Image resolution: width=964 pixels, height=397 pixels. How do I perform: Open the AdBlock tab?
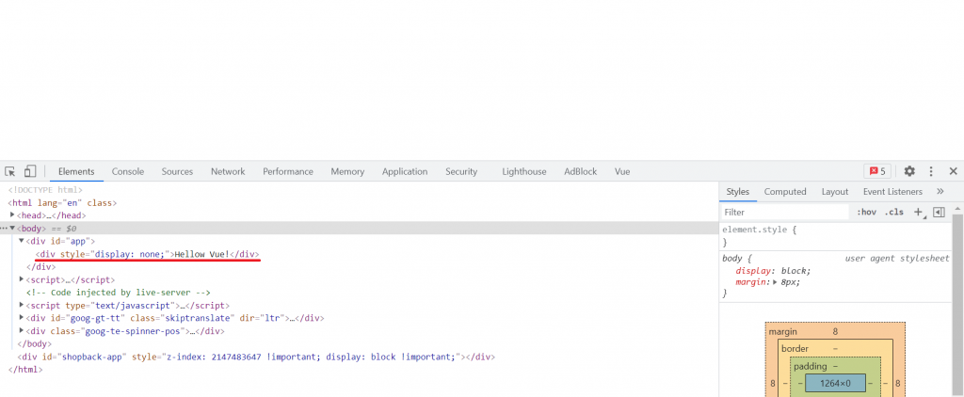pyautogui.click(x=580, y=171)
